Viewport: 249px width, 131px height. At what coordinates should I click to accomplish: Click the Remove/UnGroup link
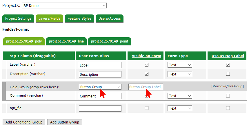(x=227, y=86)
